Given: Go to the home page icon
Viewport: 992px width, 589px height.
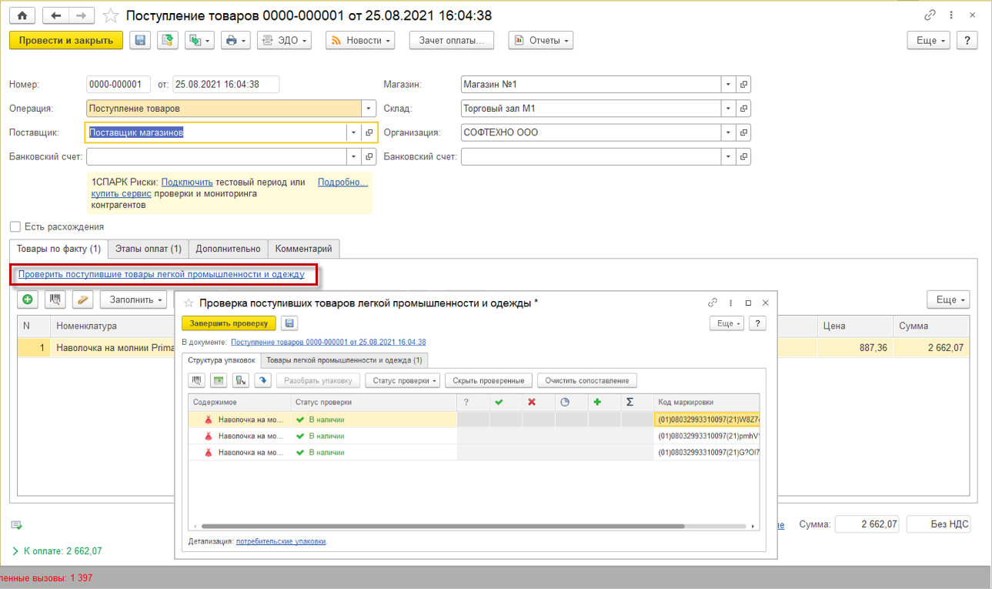Looking at the screenshot, I should pos(22,15).
